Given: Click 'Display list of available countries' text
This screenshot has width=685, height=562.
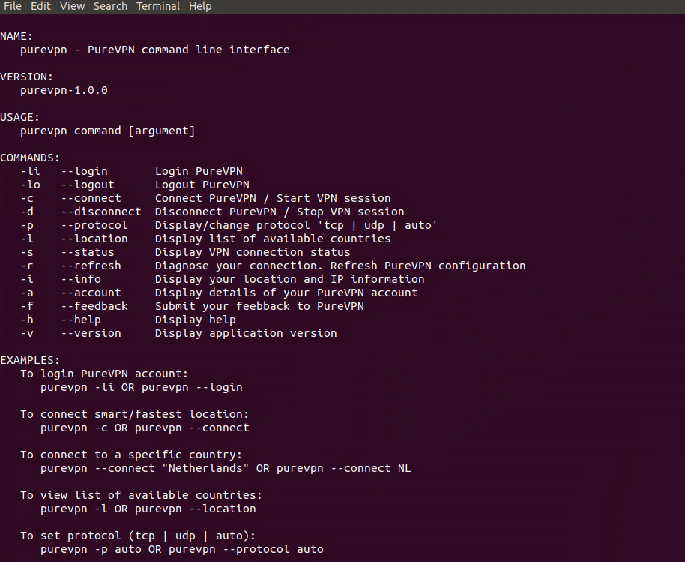Looking at the screenshot, I should 273,239.
